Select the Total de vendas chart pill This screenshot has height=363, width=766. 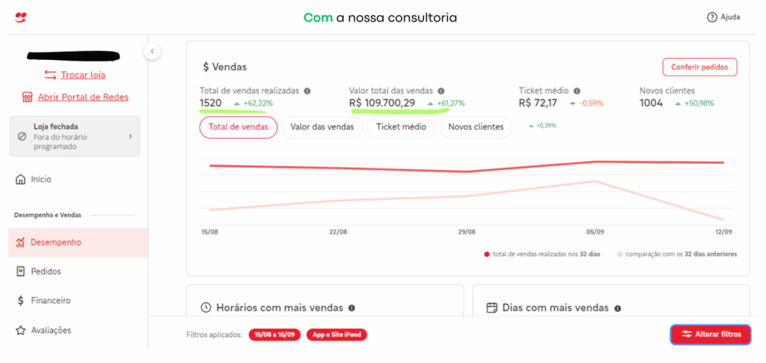pyautogui.click(x=238, y=127)
